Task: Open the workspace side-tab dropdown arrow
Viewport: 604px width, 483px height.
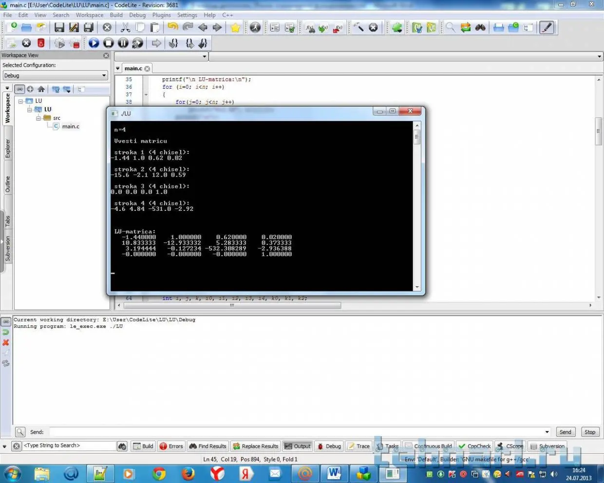Action: pos(7,89)
